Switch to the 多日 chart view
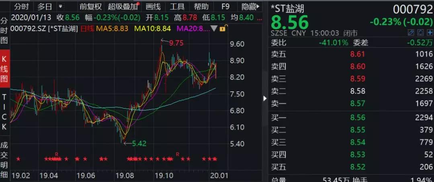This screenshot has height=182, width=434. [45, 6]
